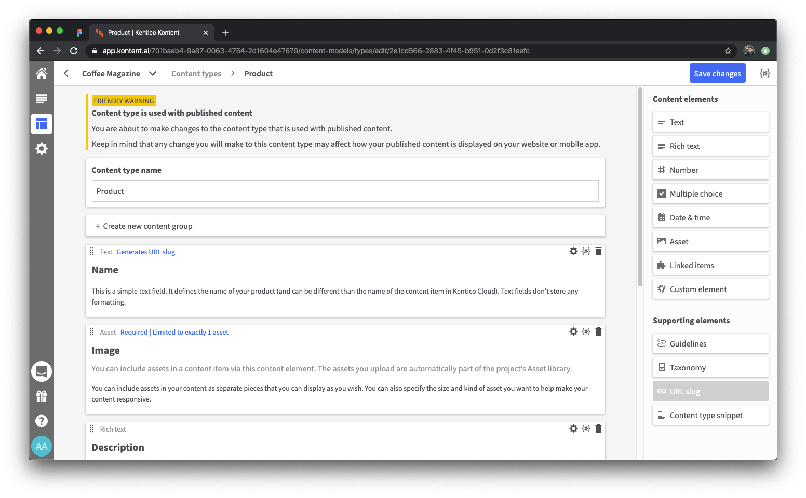This screenshot has width=806, height=498.
Task: Open the AA user avatar menu
Action: pos(42,446)
